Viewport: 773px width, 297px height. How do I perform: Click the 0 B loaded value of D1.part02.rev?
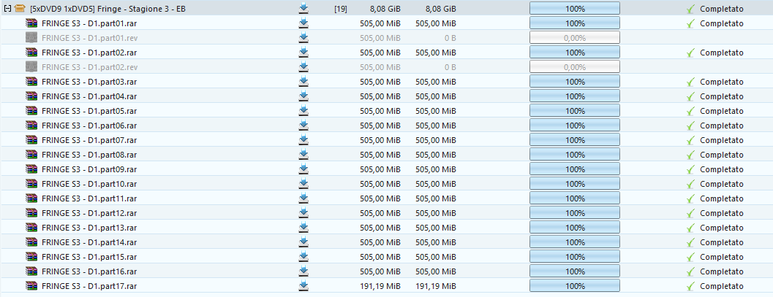point(450,67)
